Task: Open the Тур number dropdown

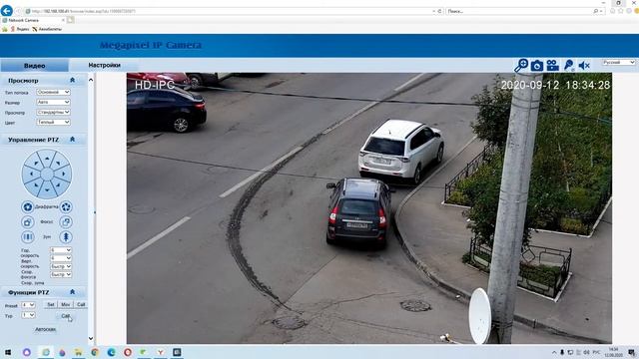Action: [x=28, y=315]
